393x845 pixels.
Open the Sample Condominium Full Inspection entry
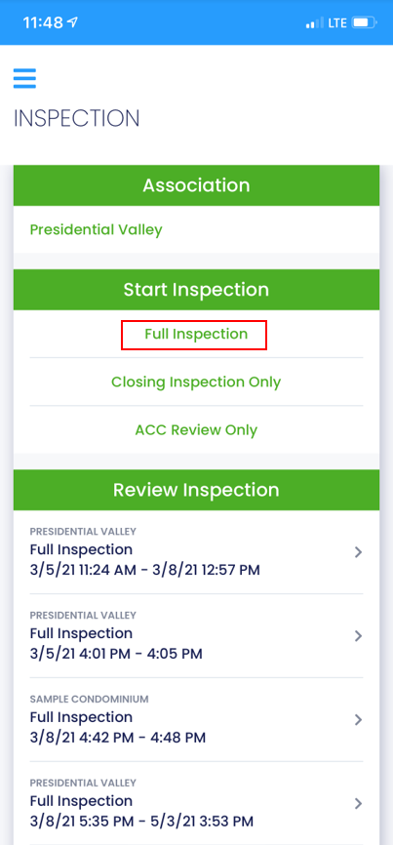coord(197,719)
